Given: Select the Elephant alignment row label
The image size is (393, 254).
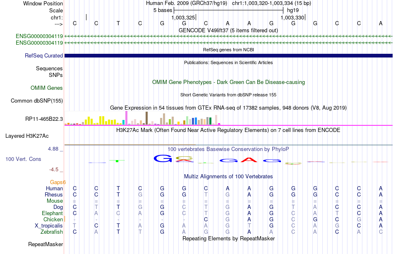Looking at the screenshot, I should 53,213.
